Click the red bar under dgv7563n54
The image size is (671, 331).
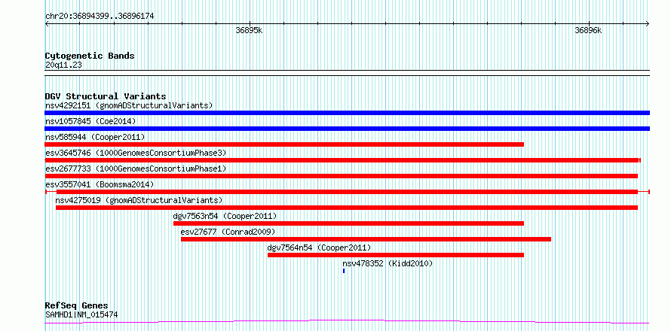(348, 223)
